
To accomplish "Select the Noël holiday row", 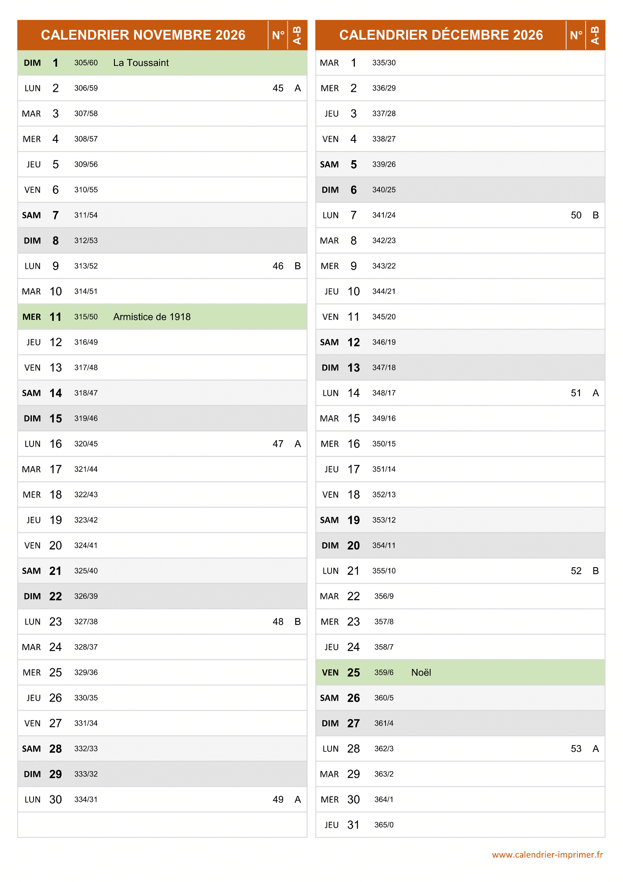I will [x=460, y=673].
